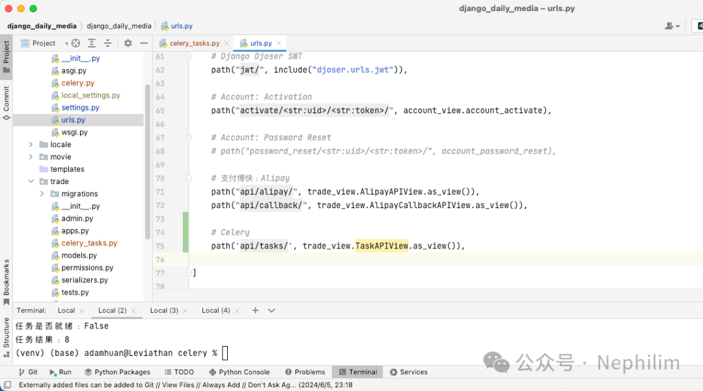Open the Python Console tool window

[240, 371]
